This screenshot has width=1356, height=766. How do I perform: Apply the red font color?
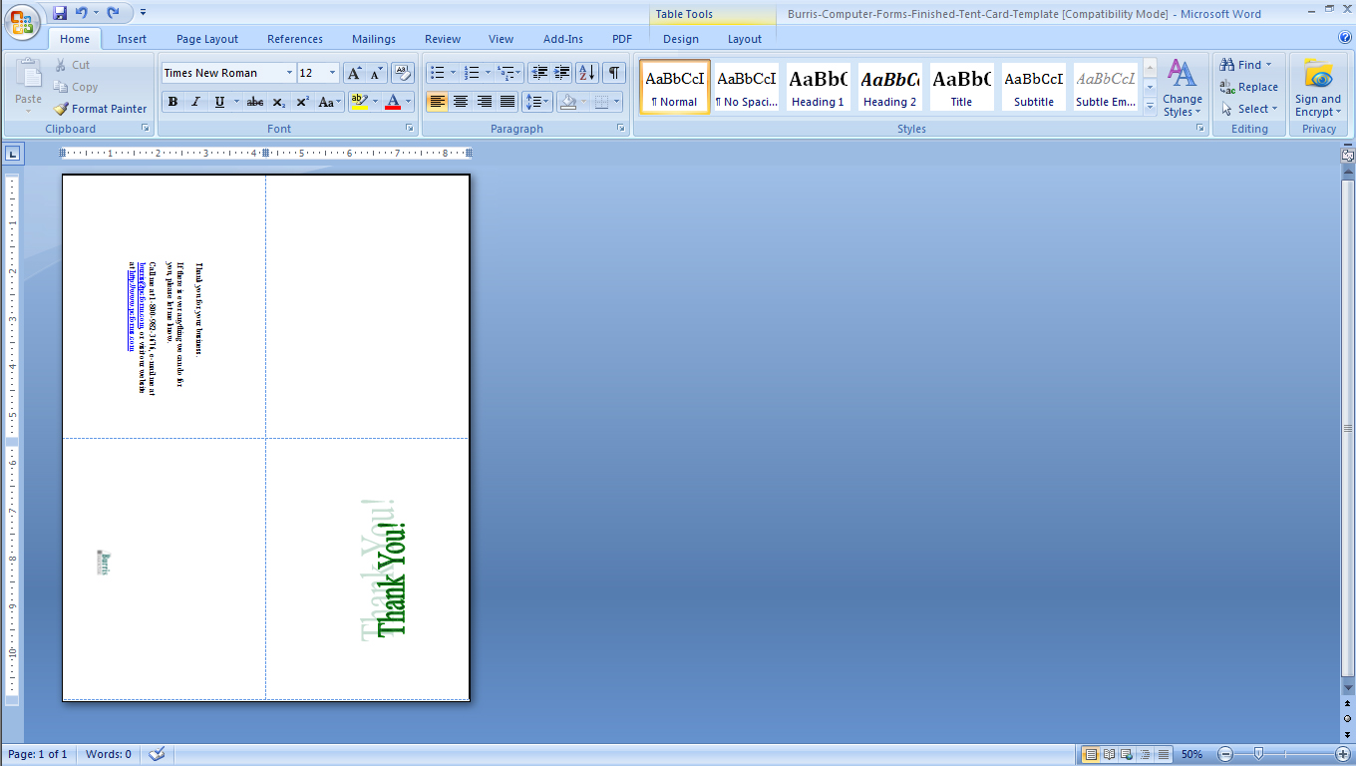click(x=393, y=102)
